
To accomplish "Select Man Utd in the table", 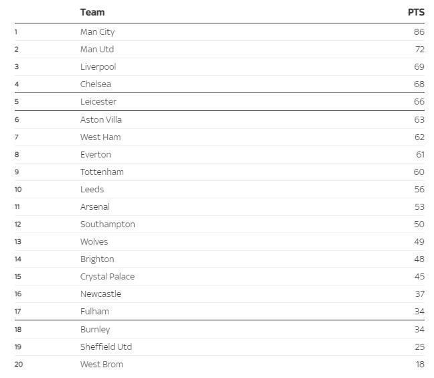I will [x=97, y=50].
